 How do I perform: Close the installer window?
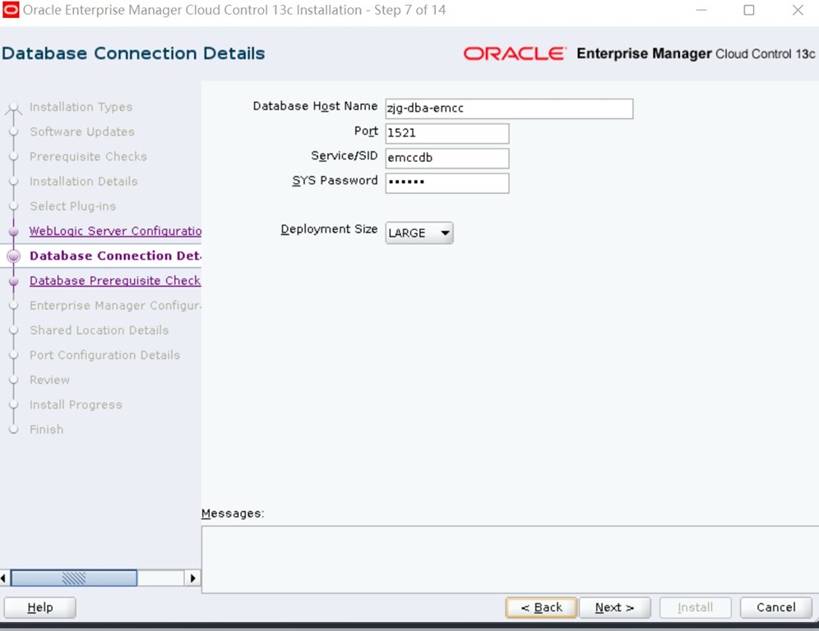point(798,10)
